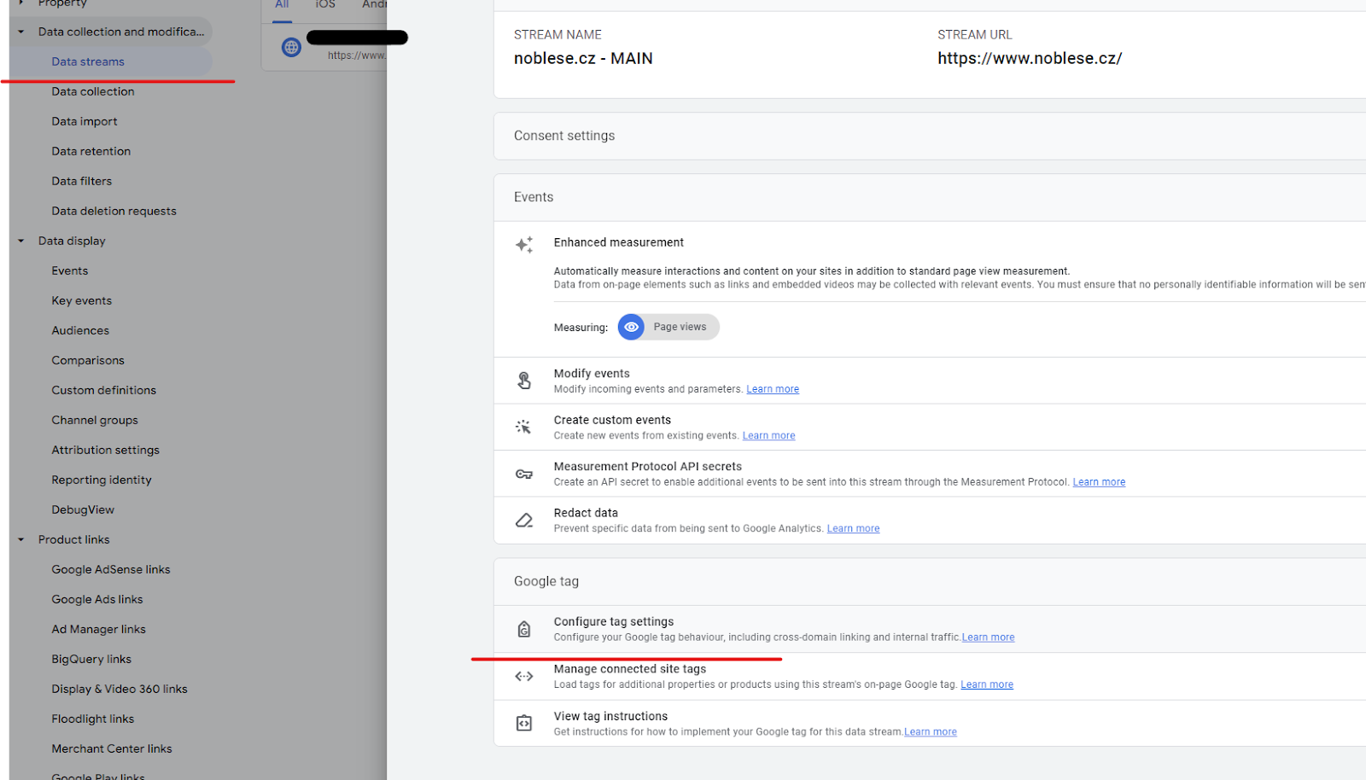
Task: Collapse the Product links section
Action: point(21,539)
